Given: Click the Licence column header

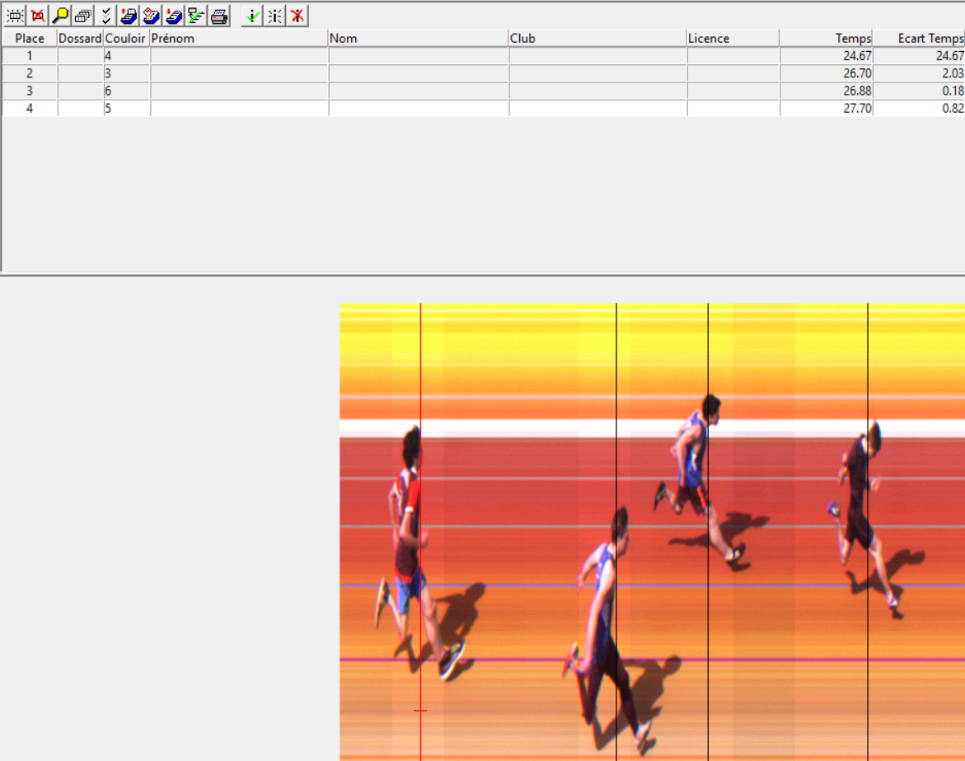Looking at the screenshot, I should [x=733, y=38].
